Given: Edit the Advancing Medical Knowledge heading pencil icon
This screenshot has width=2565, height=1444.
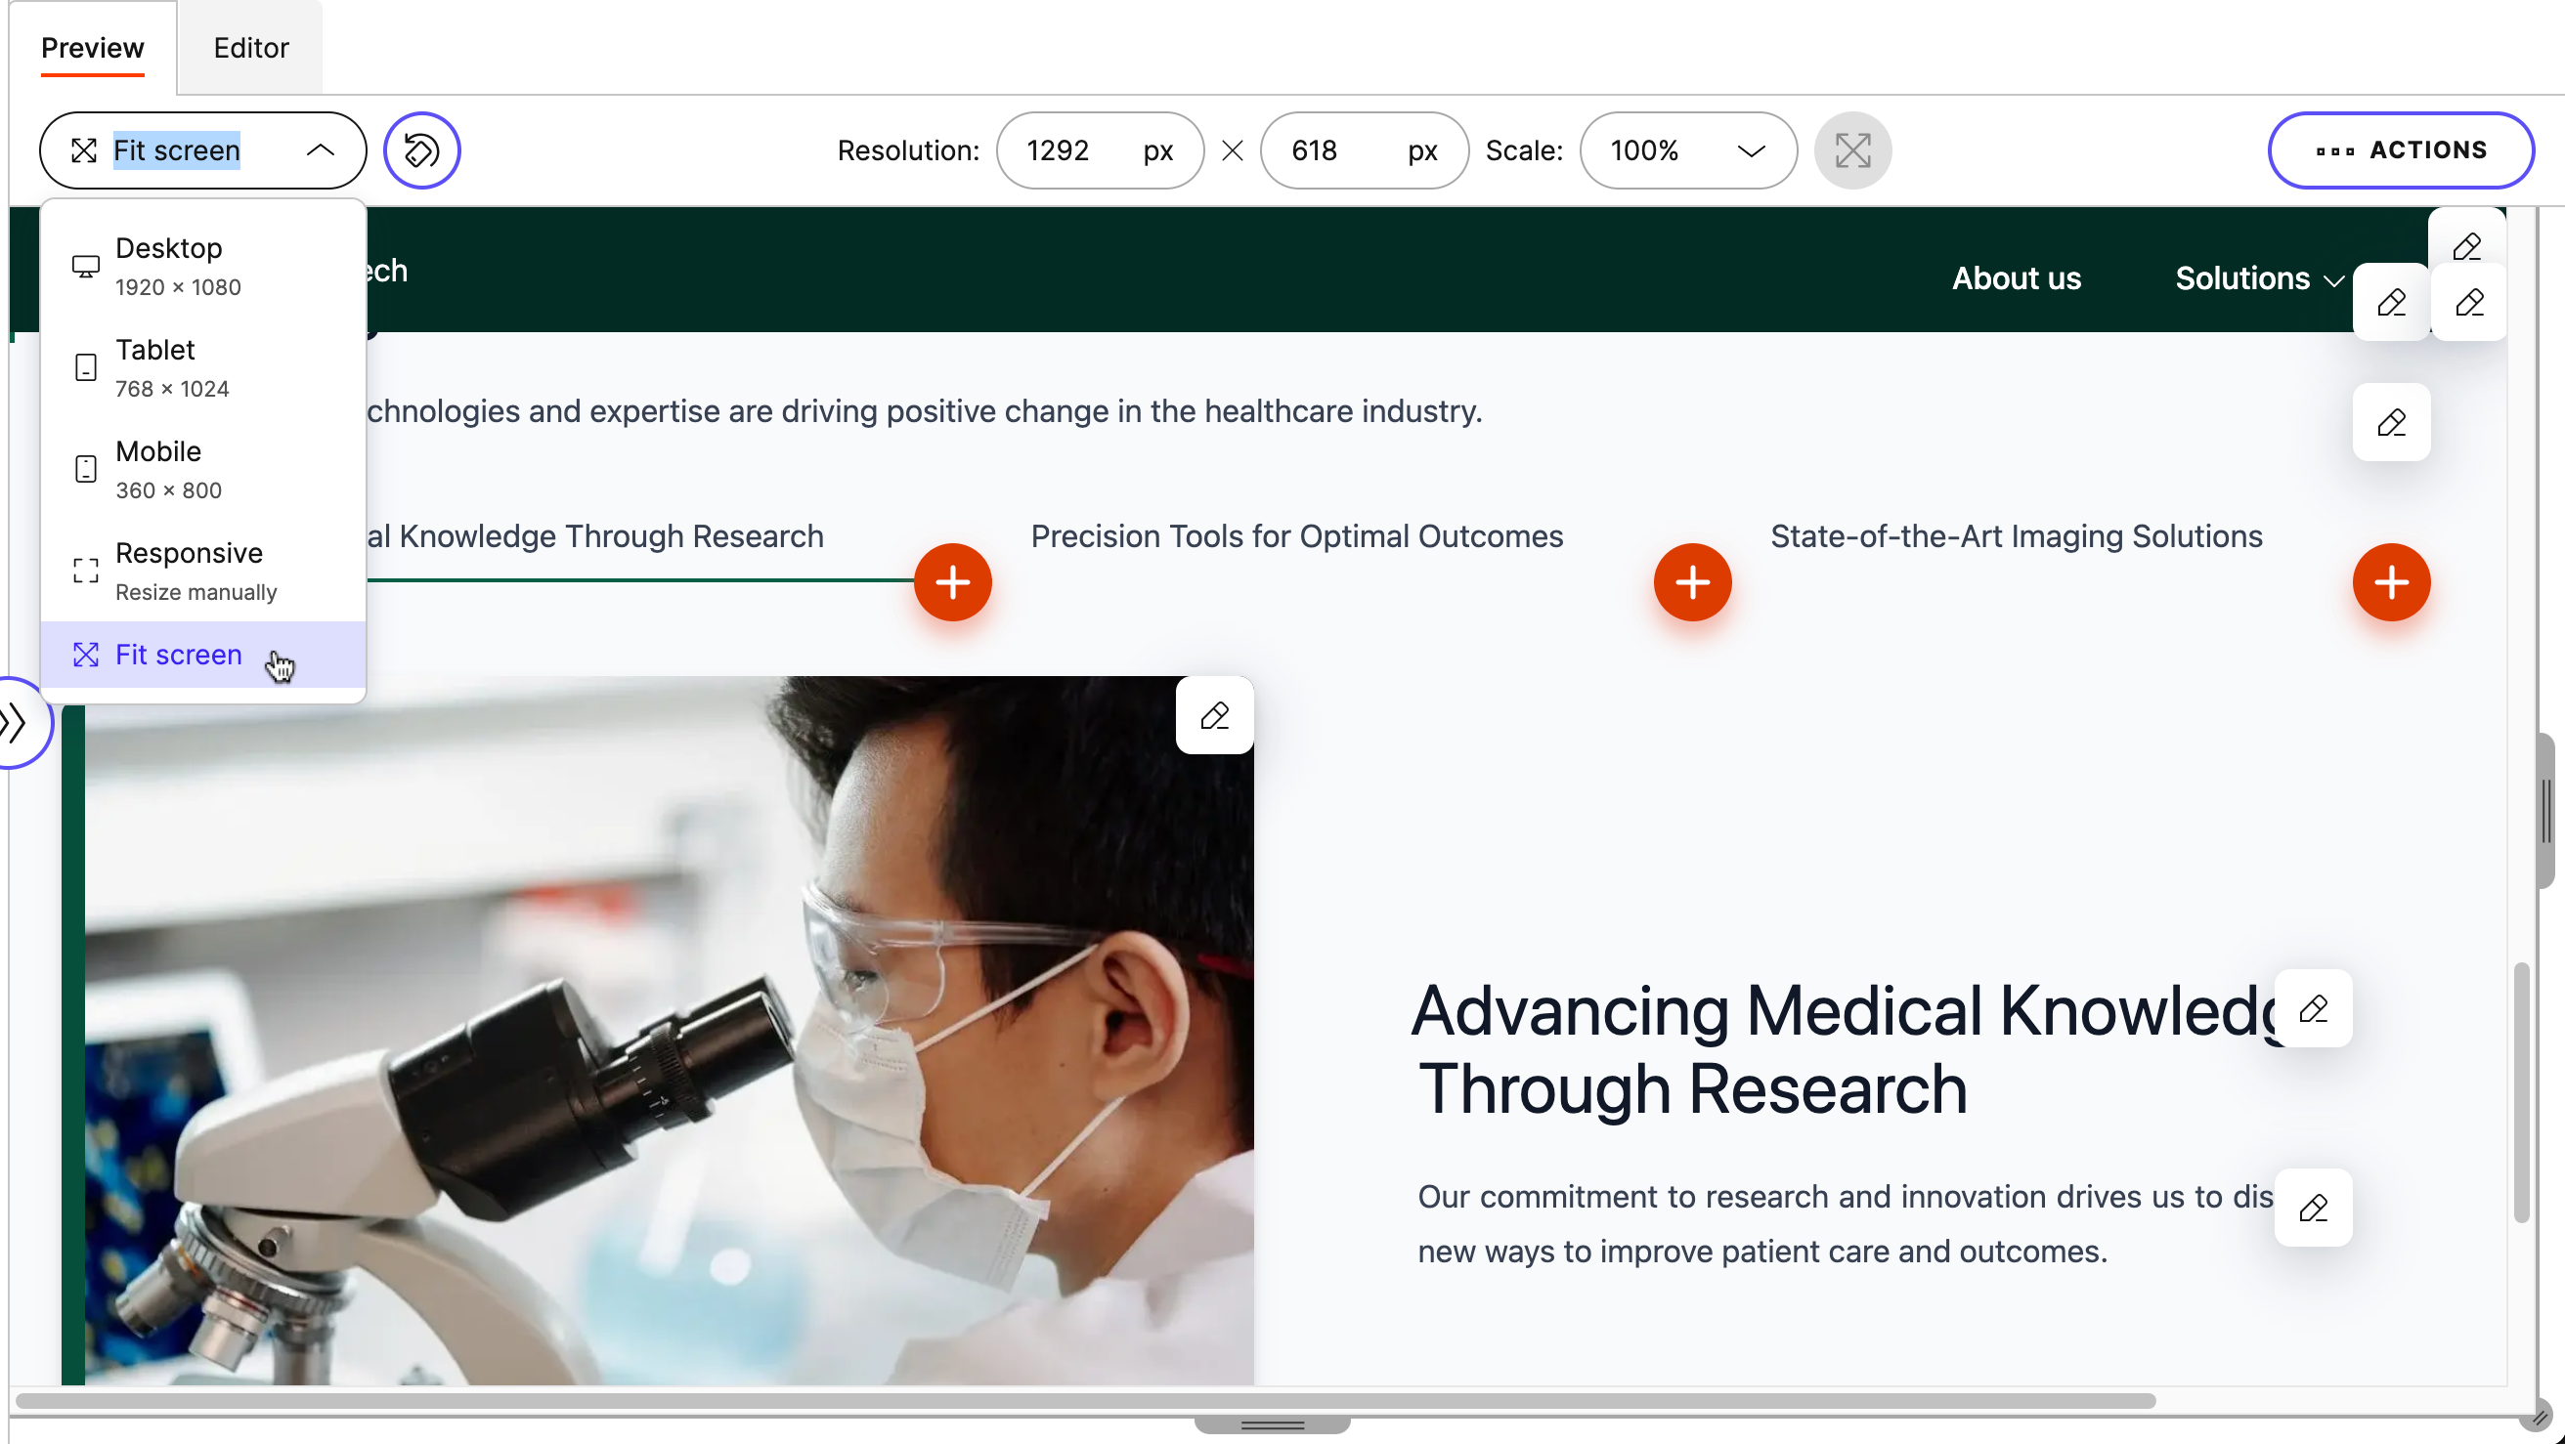Looking at the screenshot, I should [2314, 1009].
